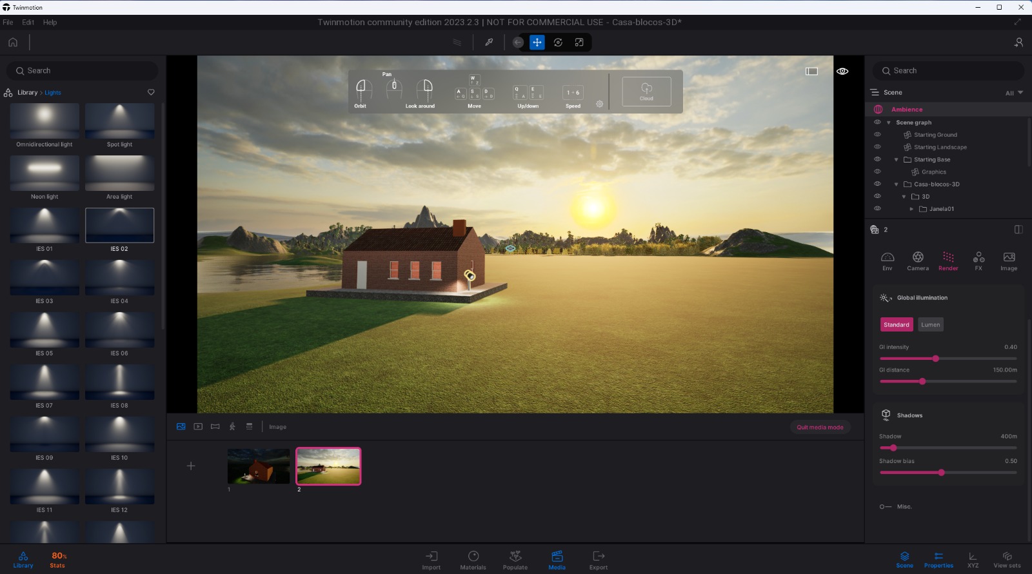Click the Home icon in top toolbar

pyautogui.click(x=13, y=43)
